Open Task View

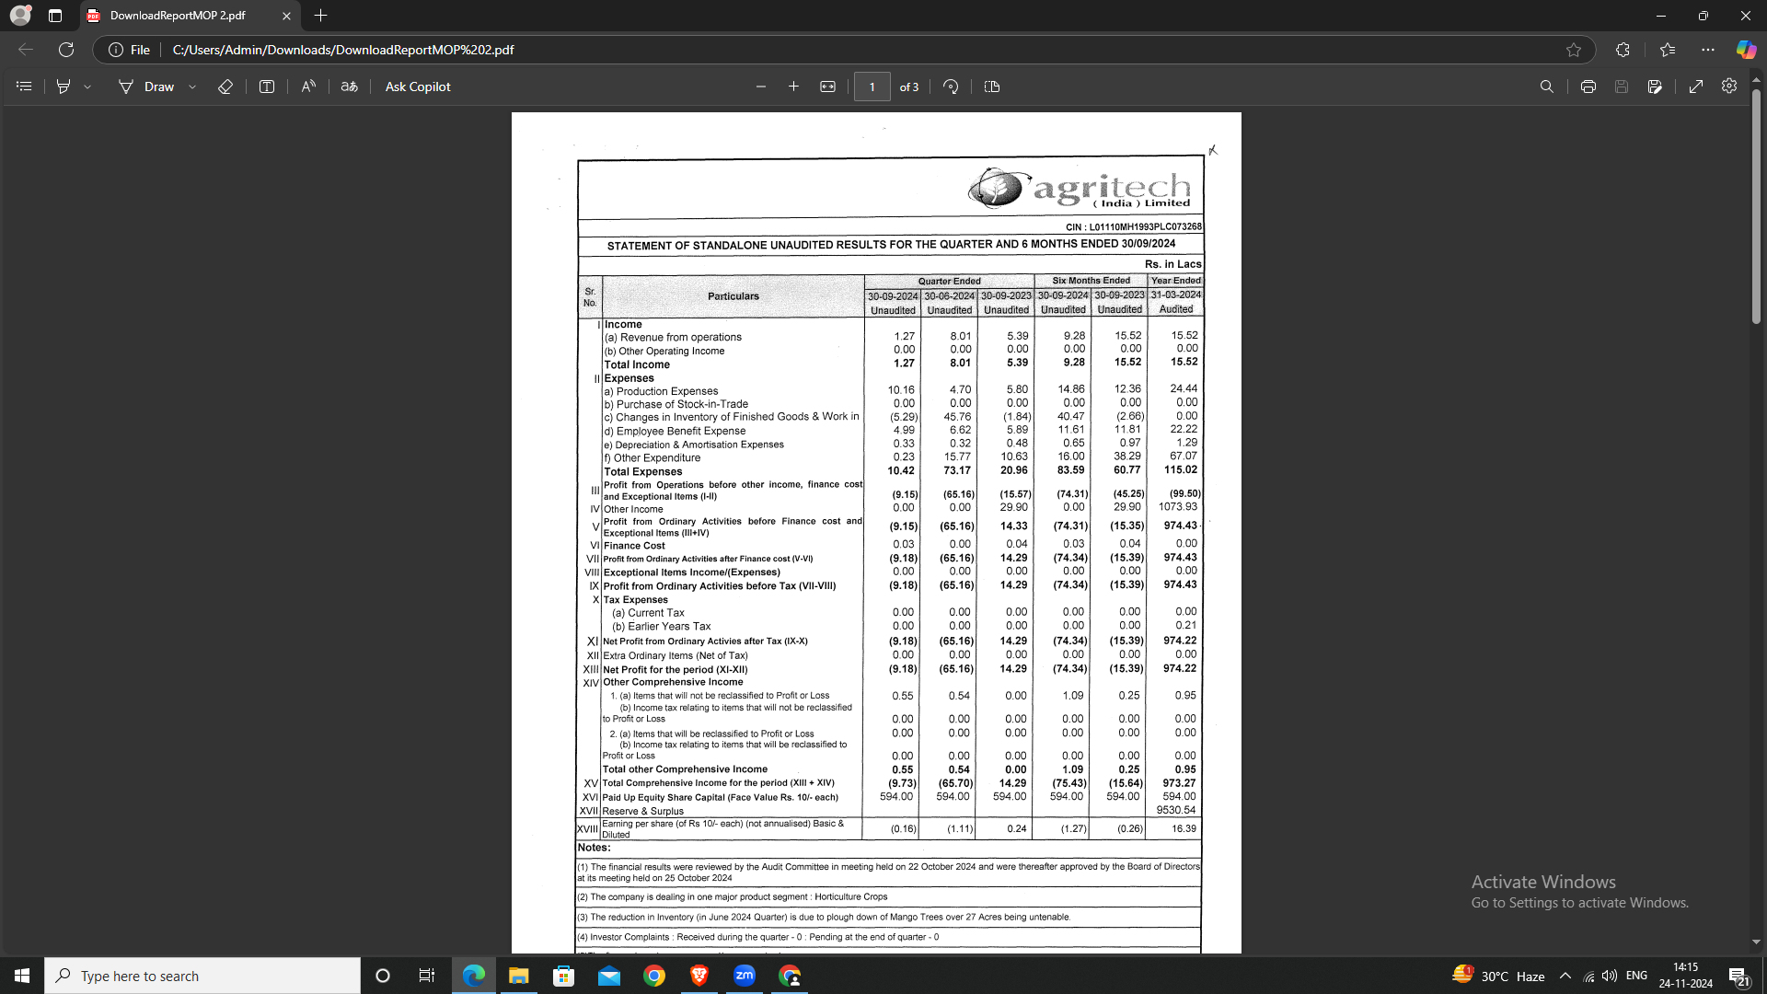coord(427,976)
